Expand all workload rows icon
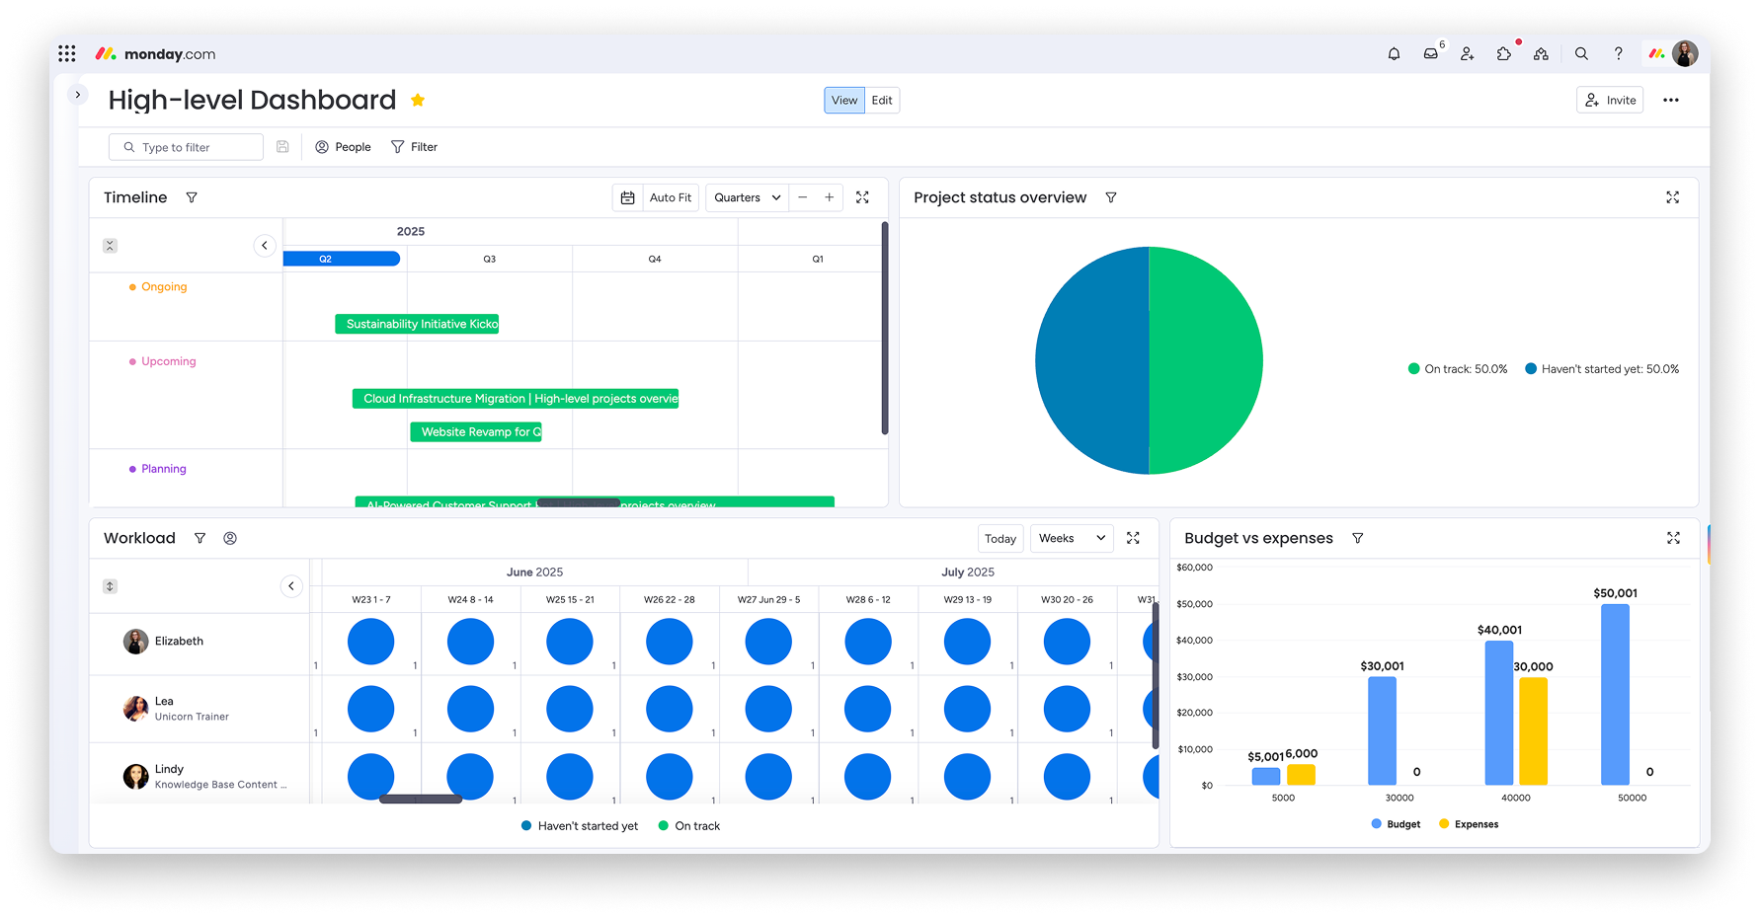1759x918 pixels. (x=110, y=586)
